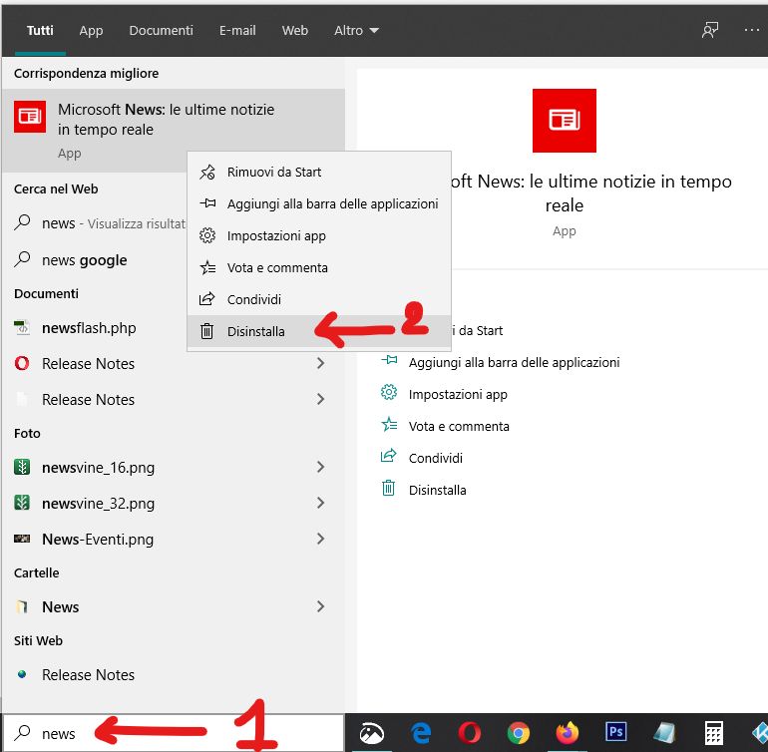
Task: Click the Microsoft News red app icon in results
Action: point(29,117)
